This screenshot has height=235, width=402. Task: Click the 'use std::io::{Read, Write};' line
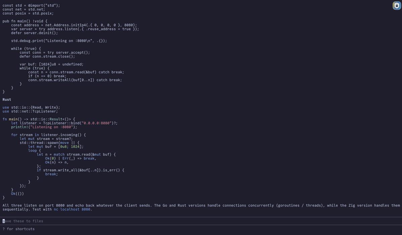[x=31, y=107]
